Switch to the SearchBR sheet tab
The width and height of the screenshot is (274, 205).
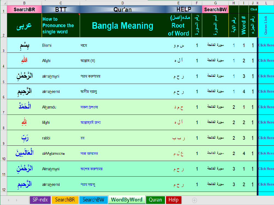coord(65,200)
